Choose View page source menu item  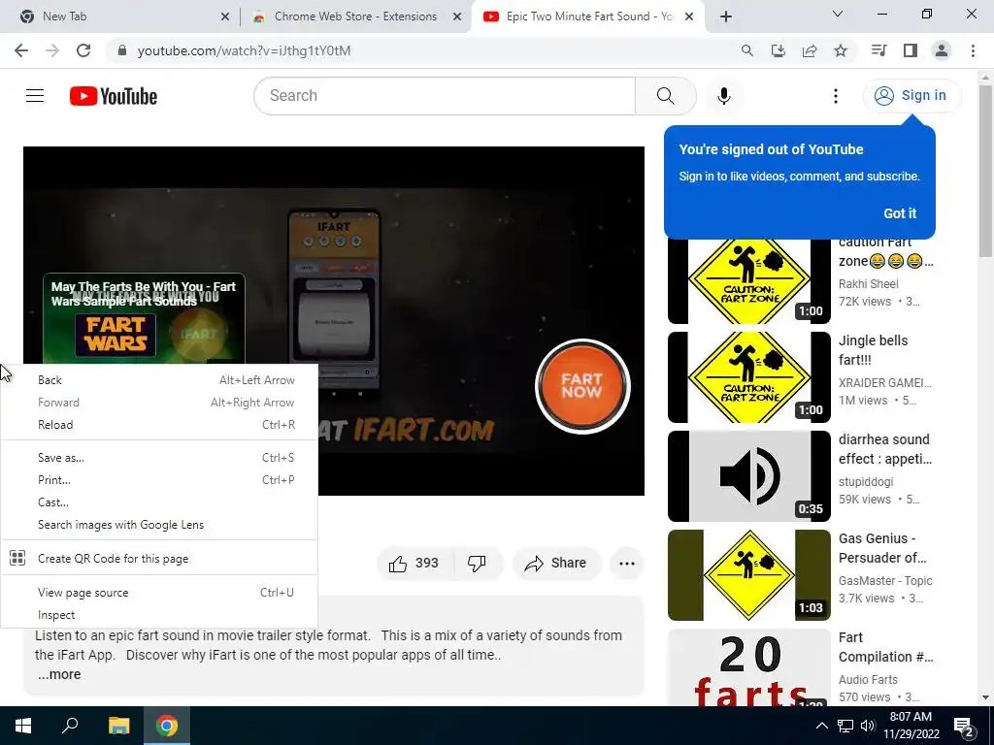pos(159,593)
